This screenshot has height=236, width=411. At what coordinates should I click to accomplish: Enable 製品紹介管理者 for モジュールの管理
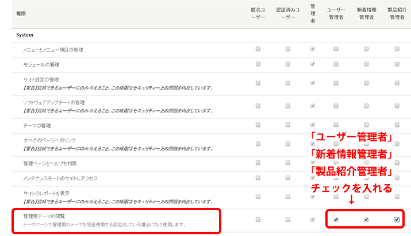[397, 64]
